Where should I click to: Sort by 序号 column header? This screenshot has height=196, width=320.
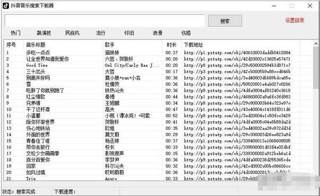click(x=11, y=44)
